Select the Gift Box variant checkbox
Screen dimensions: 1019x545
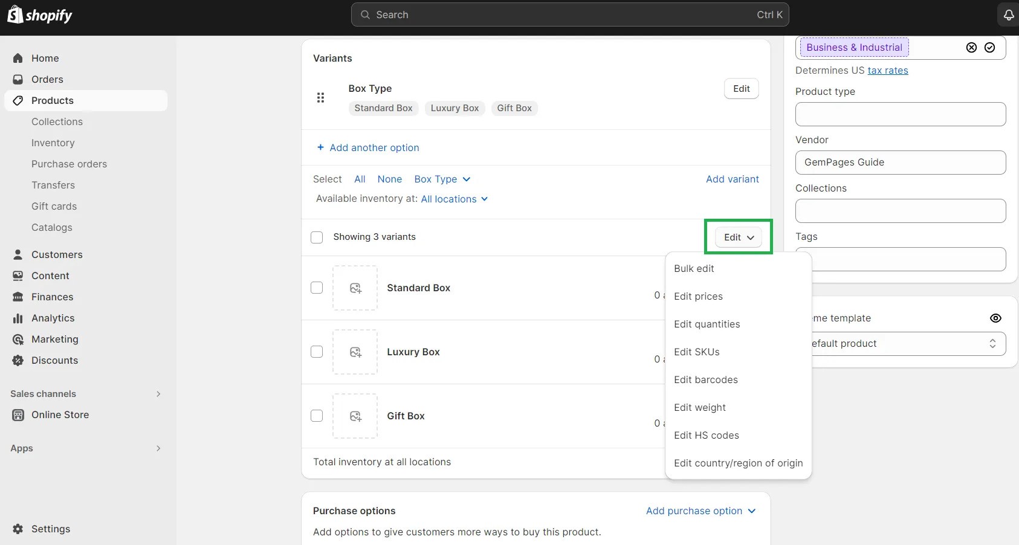point(317,416)
